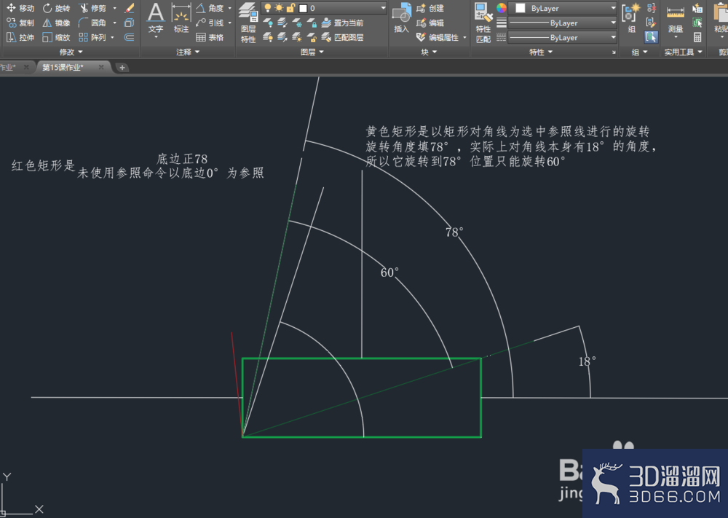Toggle layer freeze sun icon in layer dropdown
Viewport: 728px width, 518px height.
(x=279, y=8)
